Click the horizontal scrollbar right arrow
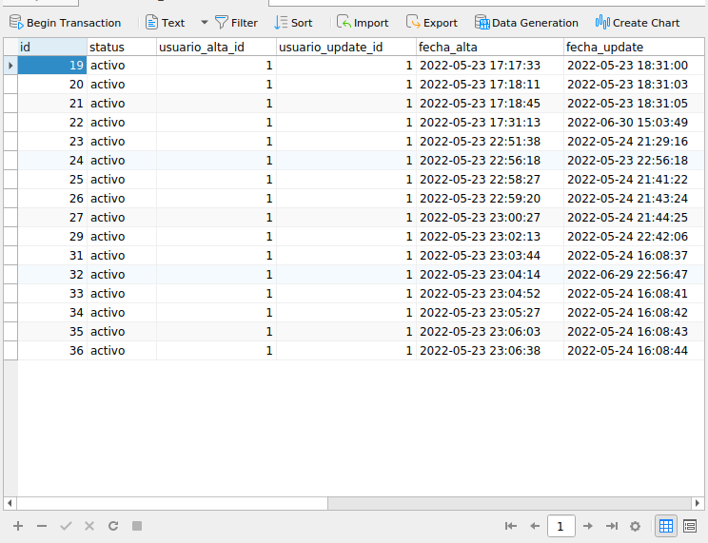 tap(700, 503)
